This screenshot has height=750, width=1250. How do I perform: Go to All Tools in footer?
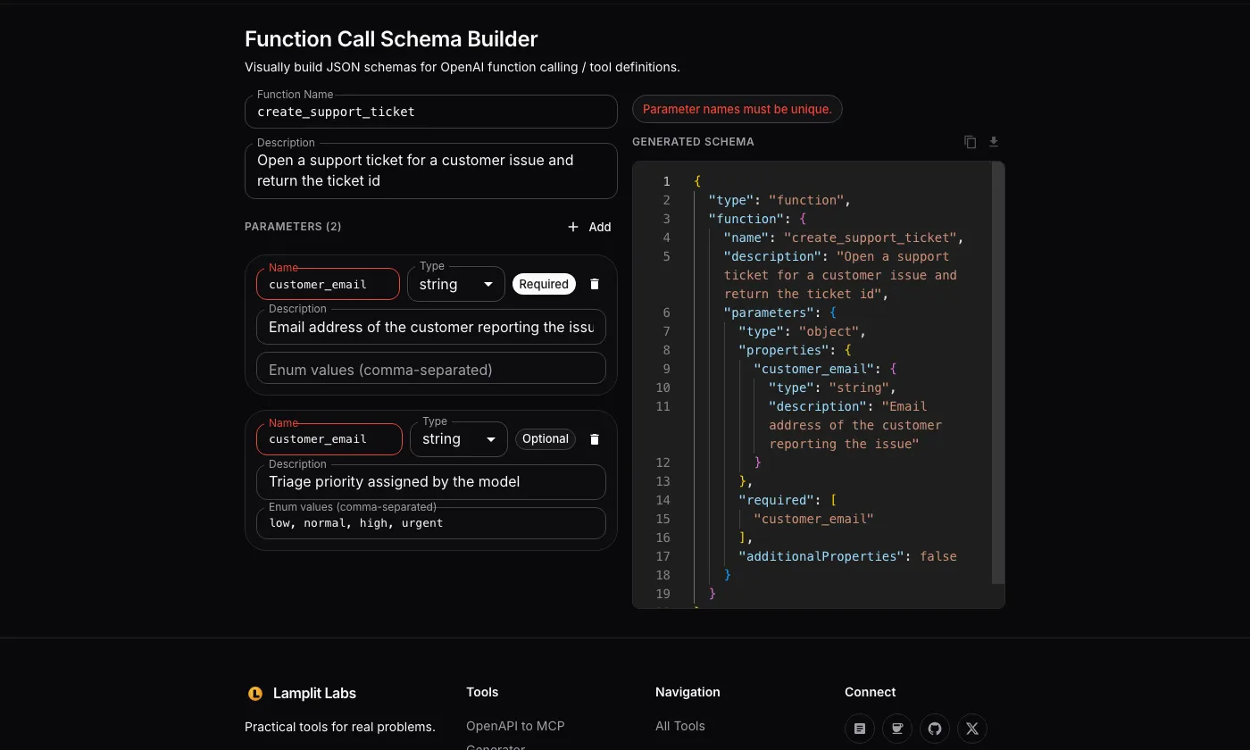coord(680,726)
